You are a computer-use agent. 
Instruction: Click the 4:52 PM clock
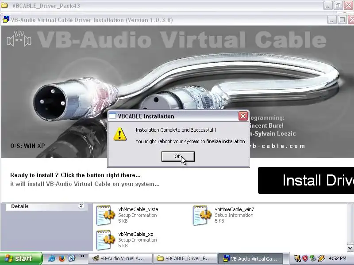pyautogui.click(x=338, y=258)
